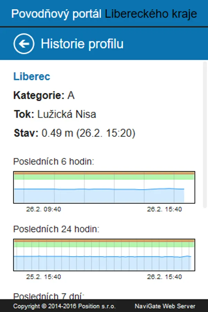Click the NaviGate Web Server footer text
The height and width of the screenshot is (312, 208).
pos(165,306)
